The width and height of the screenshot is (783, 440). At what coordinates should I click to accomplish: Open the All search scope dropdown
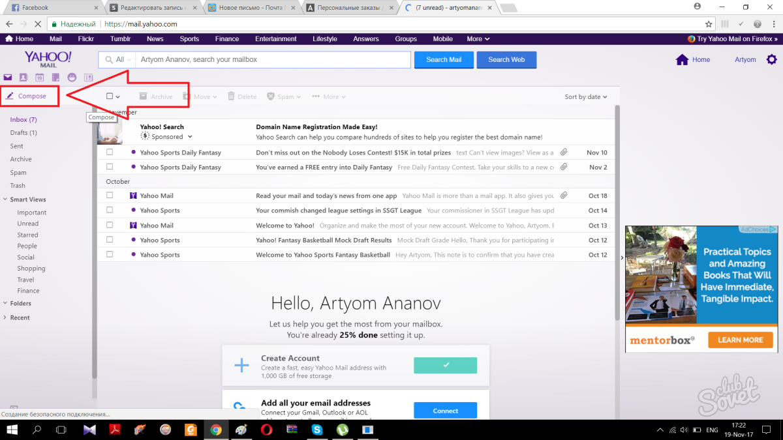117,59
